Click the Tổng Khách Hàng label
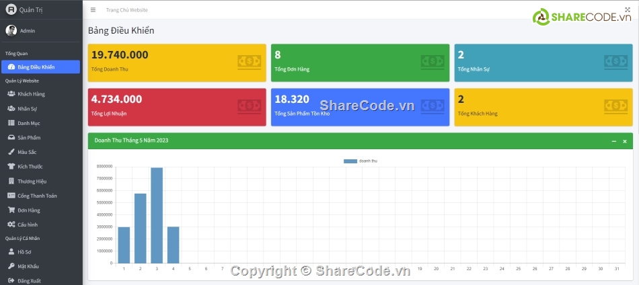The width and height of the screenshot is (639, 285). (478, 114)
